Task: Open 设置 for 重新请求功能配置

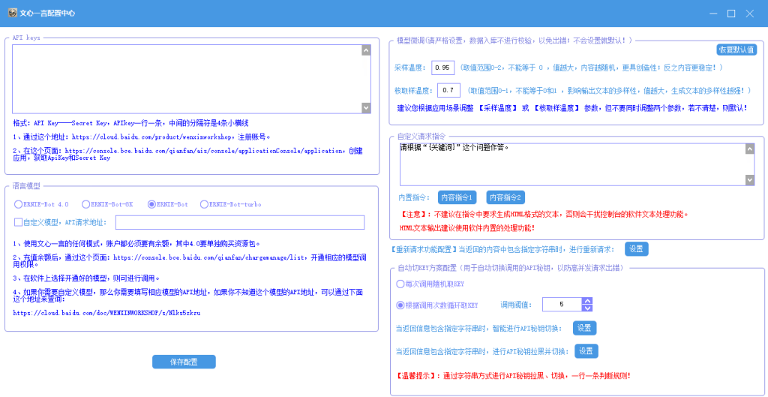Action: click(x=636, y=249)
